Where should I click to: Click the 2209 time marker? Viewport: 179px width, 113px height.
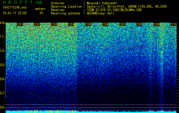156,24
